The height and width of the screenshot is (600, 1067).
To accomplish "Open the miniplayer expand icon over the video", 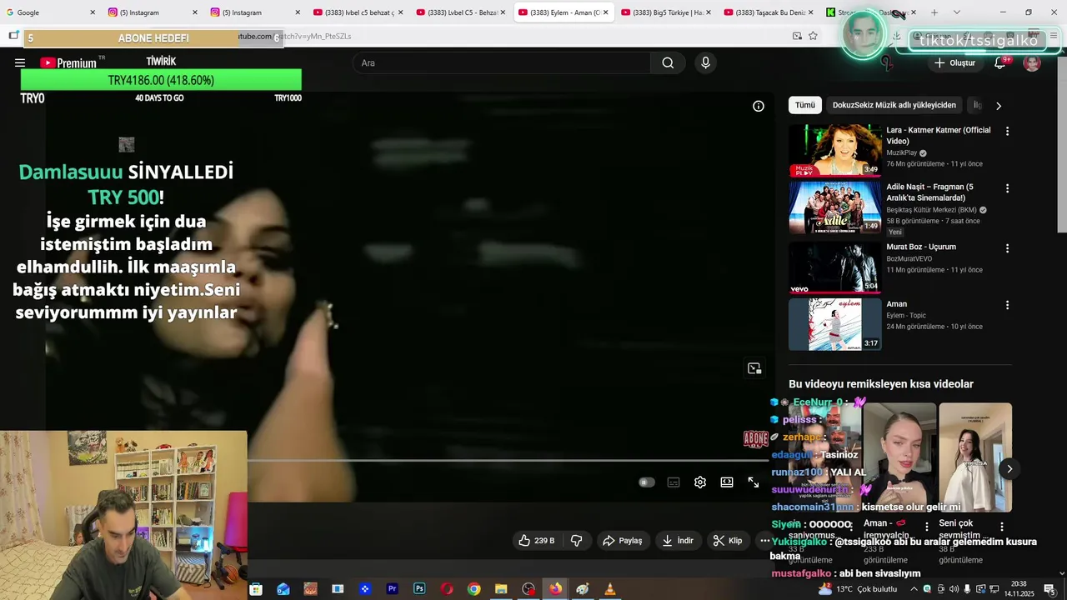I will 754,368.
